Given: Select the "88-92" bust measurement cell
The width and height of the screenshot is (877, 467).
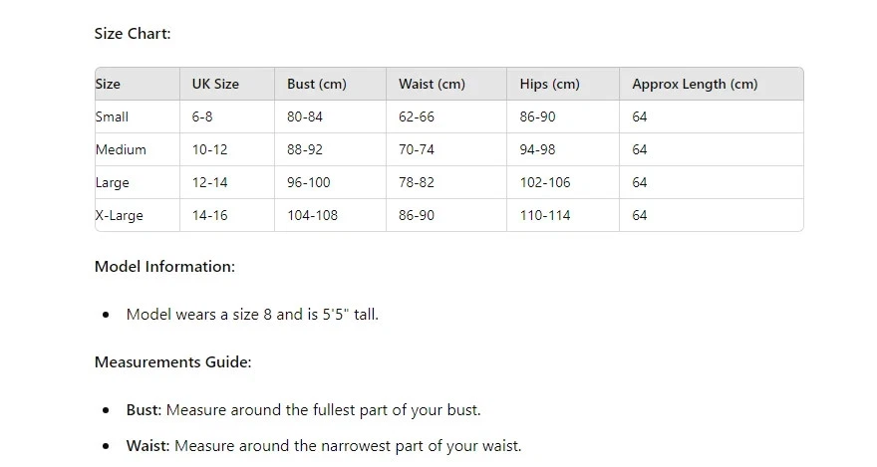Looking at the screenshot, I should click(305, 150).
